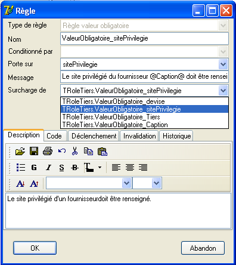Image resolution: width=236 pixels, height=265 pixels.
Task: Toggle italic formatting
Action: [x=48, y=168]
